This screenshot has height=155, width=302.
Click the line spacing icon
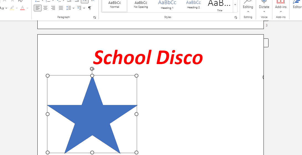(x=69, y=8)
